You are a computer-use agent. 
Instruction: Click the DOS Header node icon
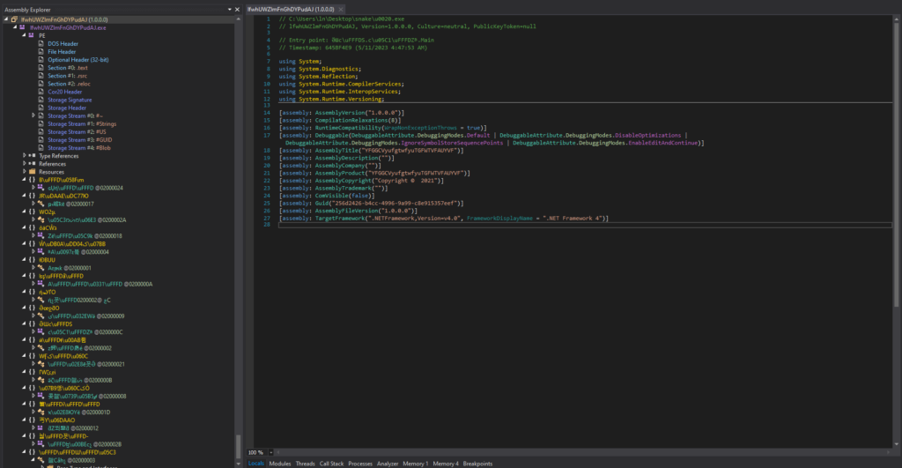point(41,43)
